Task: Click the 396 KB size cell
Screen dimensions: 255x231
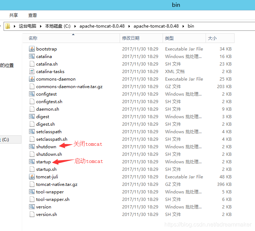Action: pyautogui.click(x=224, y=184)
